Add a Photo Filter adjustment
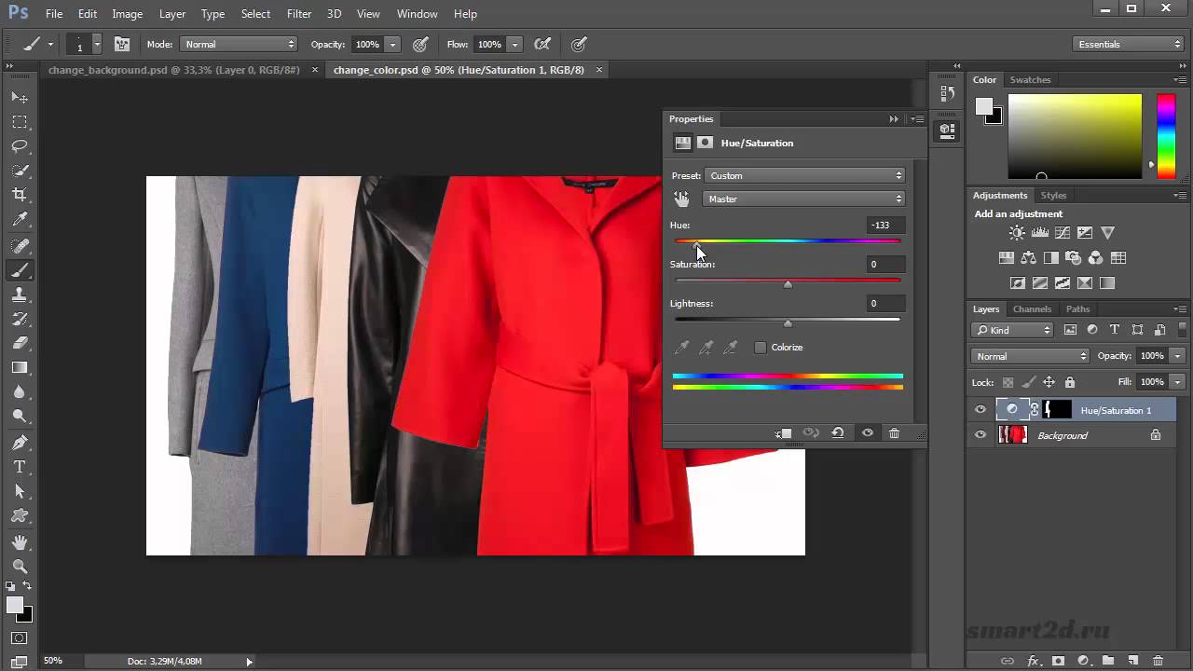The image size is (1193, 671). [x=1074, y=258]
